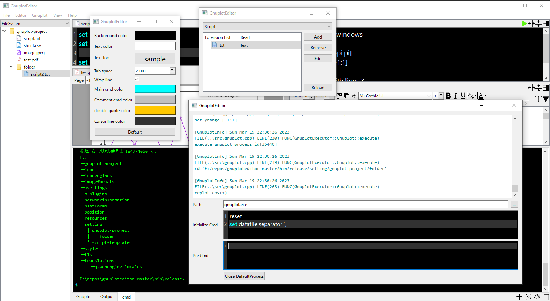Click the paste clipboard icon in sheet toolbar
This screenshot has height=301, width=550.
click(339, 96)
